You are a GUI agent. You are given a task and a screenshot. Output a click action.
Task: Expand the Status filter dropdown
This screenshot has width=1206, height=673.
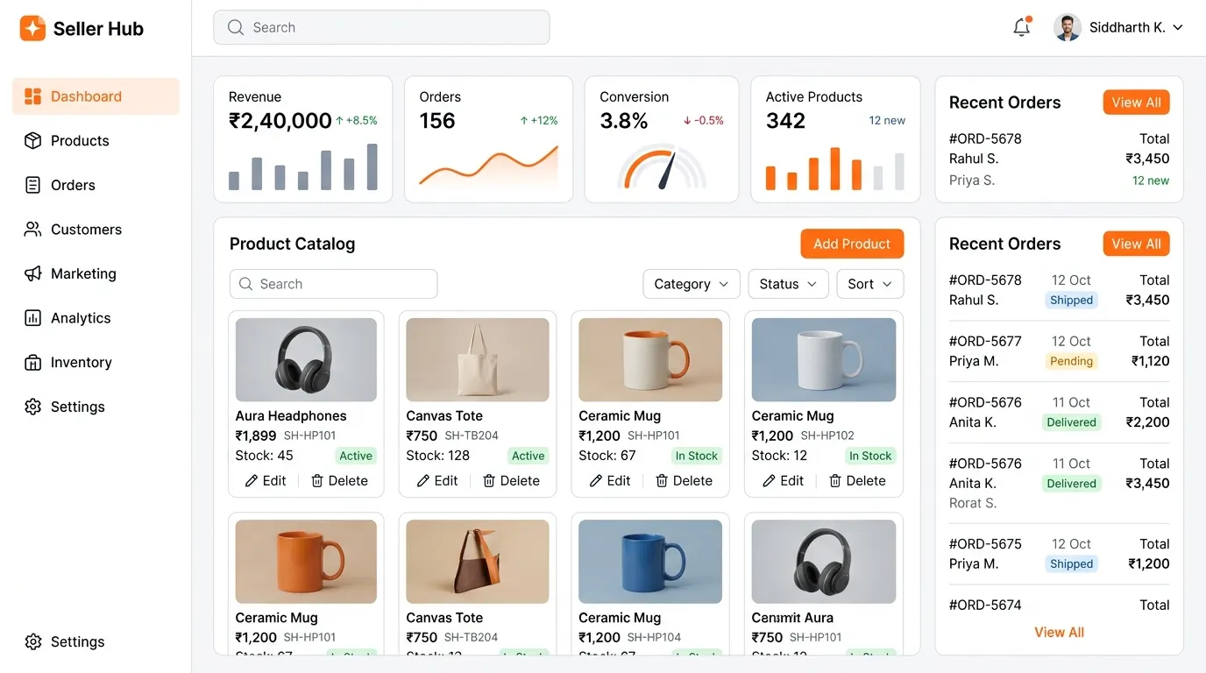click(x=788, y=284)
